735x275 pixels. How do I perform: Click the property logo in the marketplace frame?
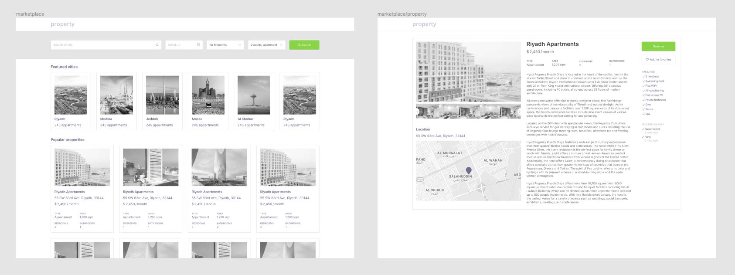(x=62, y=24)
